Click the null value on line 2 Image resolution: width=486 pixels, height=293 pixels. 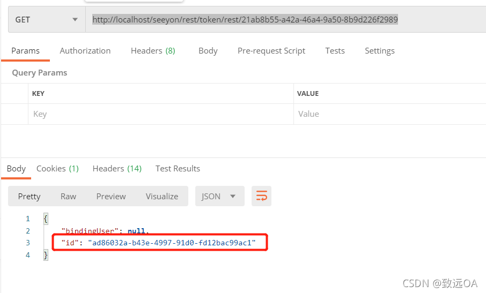click(136, 231)
